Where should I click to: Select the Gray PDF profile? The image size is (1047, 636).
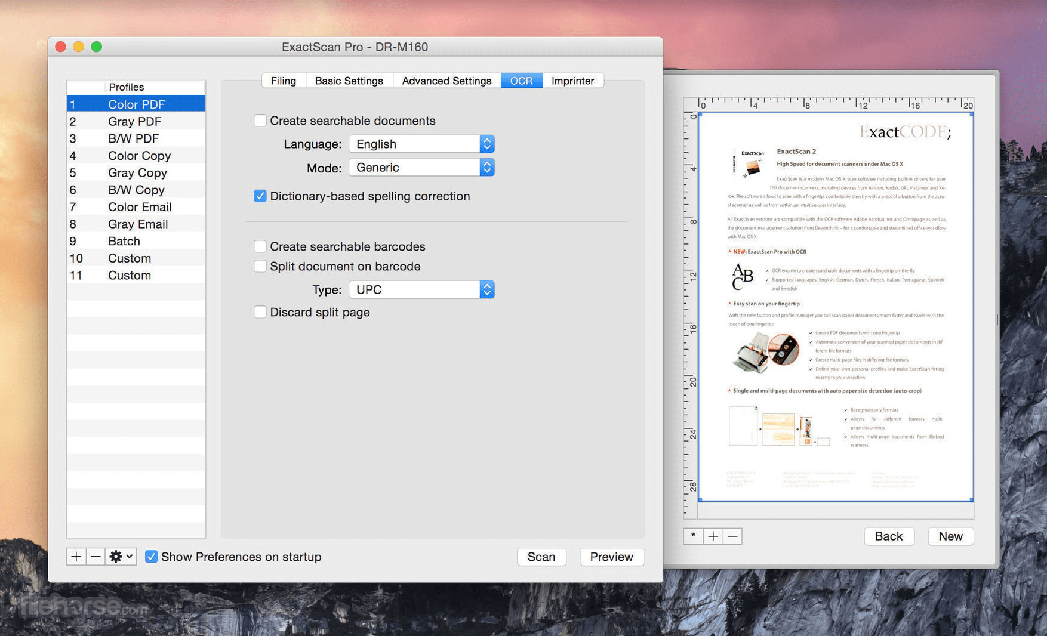[x=136, y=121]
